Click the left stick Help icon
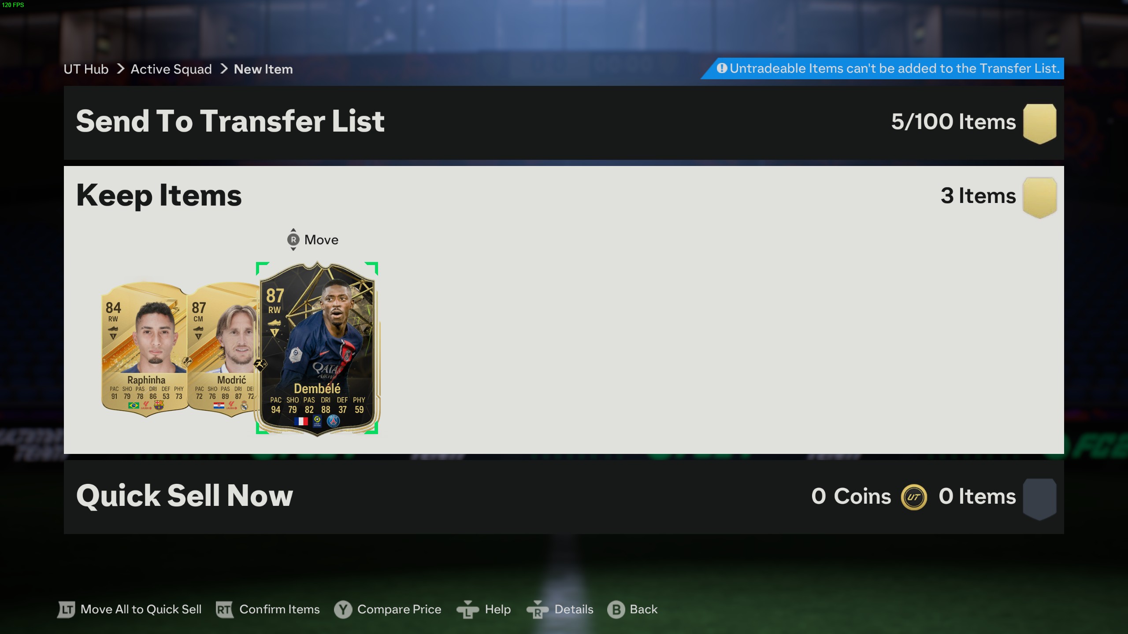 coord(468,610)
